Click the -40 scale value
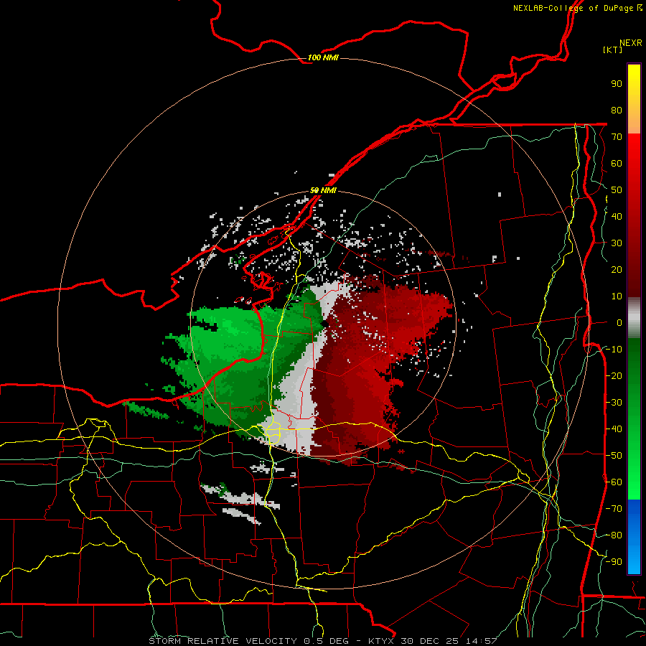The height and width of the screenshot is (646, 646). [614, 429]
